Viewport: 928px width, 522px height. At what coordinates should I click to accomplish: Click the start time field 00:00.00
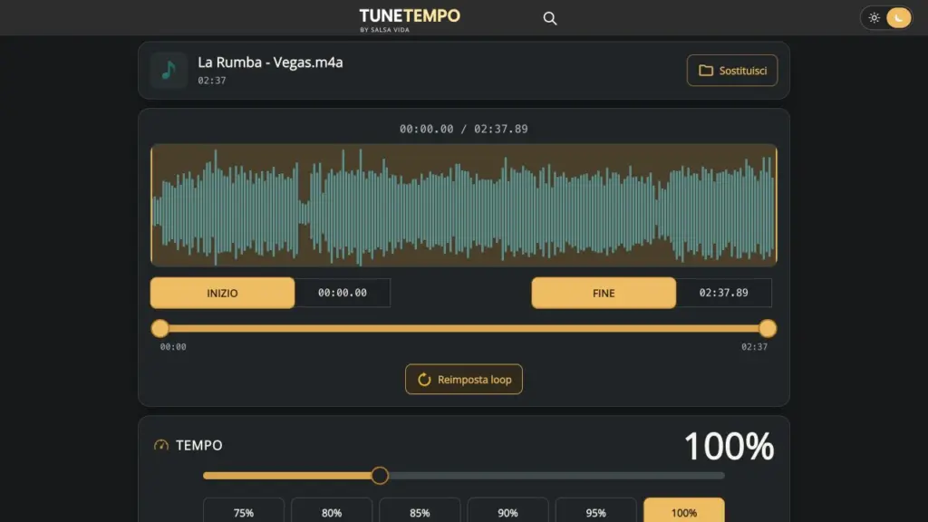pos(342,293)
